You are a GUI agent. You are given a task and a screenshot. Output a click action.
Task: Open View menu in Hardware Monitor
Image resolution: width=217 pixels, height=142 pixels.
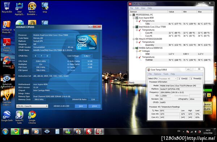(x=143, y=8)
